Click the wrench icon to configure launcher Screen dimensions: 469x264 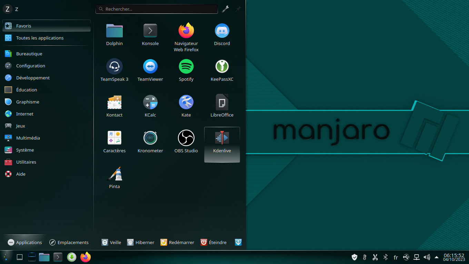coord(226,9)
